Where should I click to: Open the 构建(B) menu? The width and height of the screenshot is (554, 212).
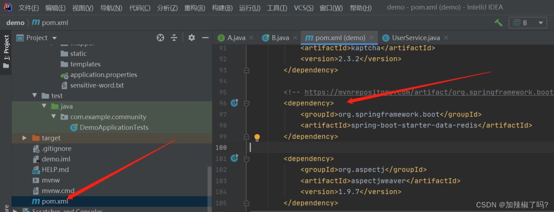pos(222,7)
